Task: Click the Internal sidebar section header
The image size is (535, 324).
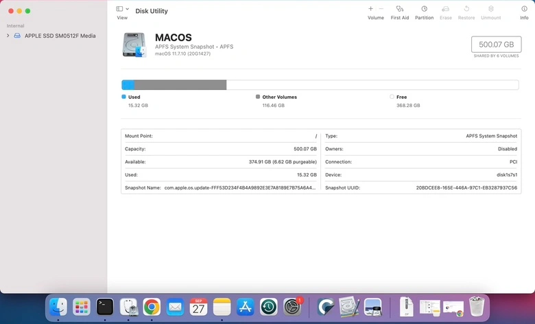Action: pyautogui.click(x=15, y=25)
